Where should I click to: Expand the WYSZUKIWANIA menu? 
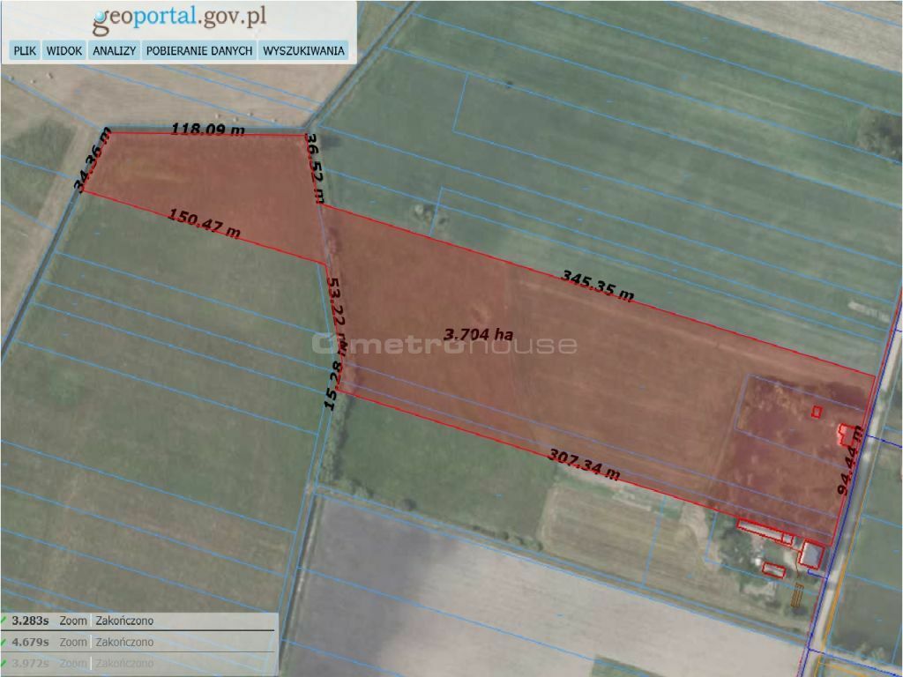tap(303, 51)
